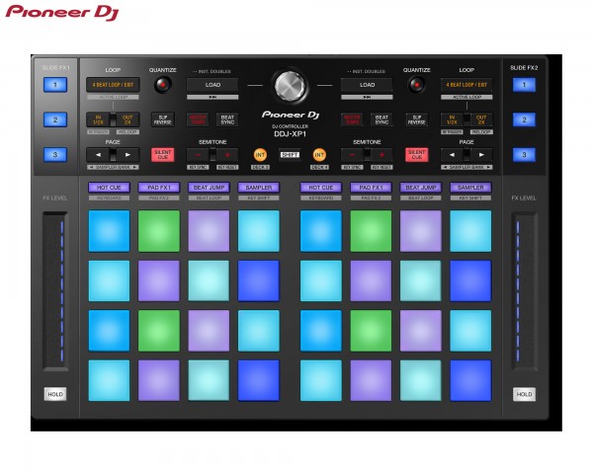Image resolution: width=593 pixels, height=474 pixels.
Task: Tap top purple pad under right BEAT JUMP
Action: 421,231
